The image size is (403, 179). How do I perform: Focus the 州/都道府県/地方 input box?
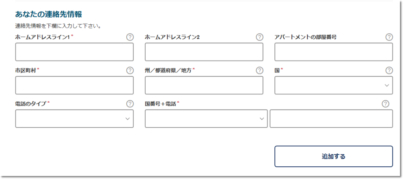204,85
